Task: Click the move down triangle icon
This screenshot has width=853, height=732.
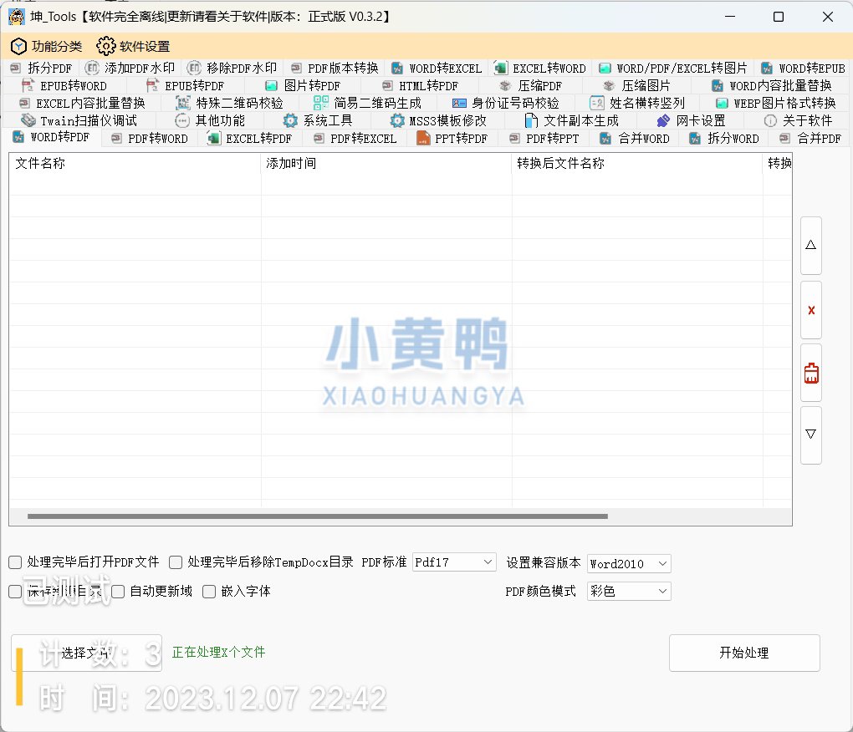Action: coord(810,435)
